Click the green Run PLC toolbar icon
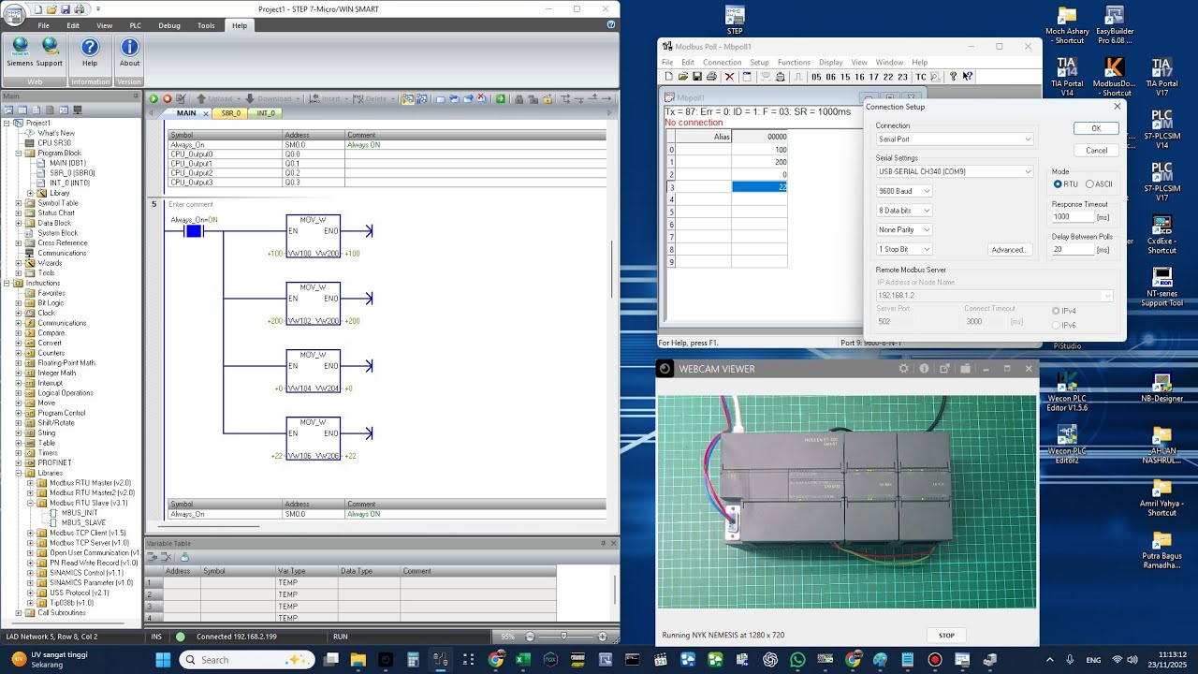Image resolution: width=1198 pixels, height=674 pixels. (153, 98)
